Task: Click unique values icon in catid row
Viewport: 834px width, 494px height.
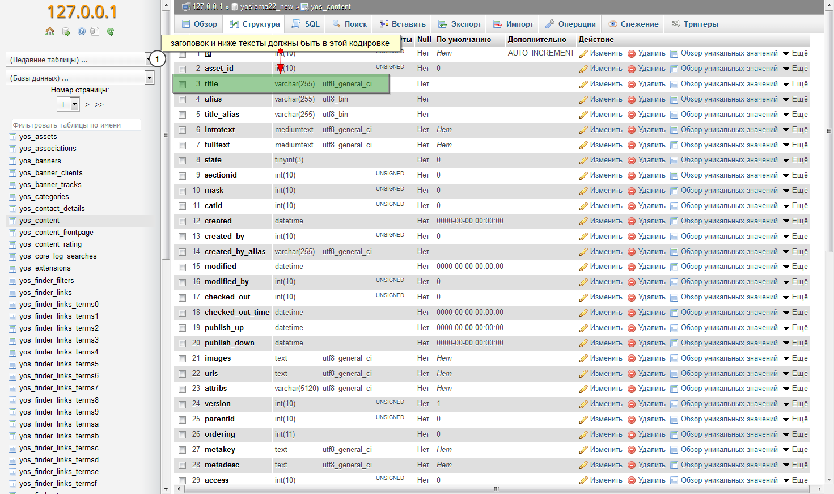Action: (x=674, y=206)
